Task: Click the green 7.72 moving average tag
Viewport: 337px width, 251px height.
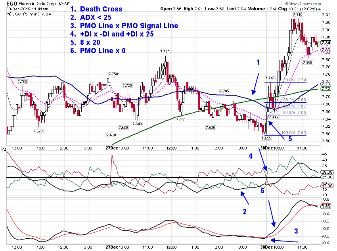Action: (326, 88)
